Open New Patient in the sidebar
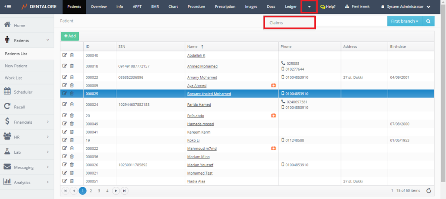This screenshot has height=199, width=446. tap(16, 65)
